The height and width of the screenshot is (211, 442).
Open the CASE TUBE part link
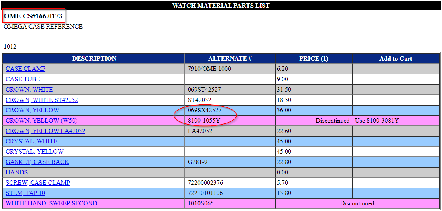[23, 79]
